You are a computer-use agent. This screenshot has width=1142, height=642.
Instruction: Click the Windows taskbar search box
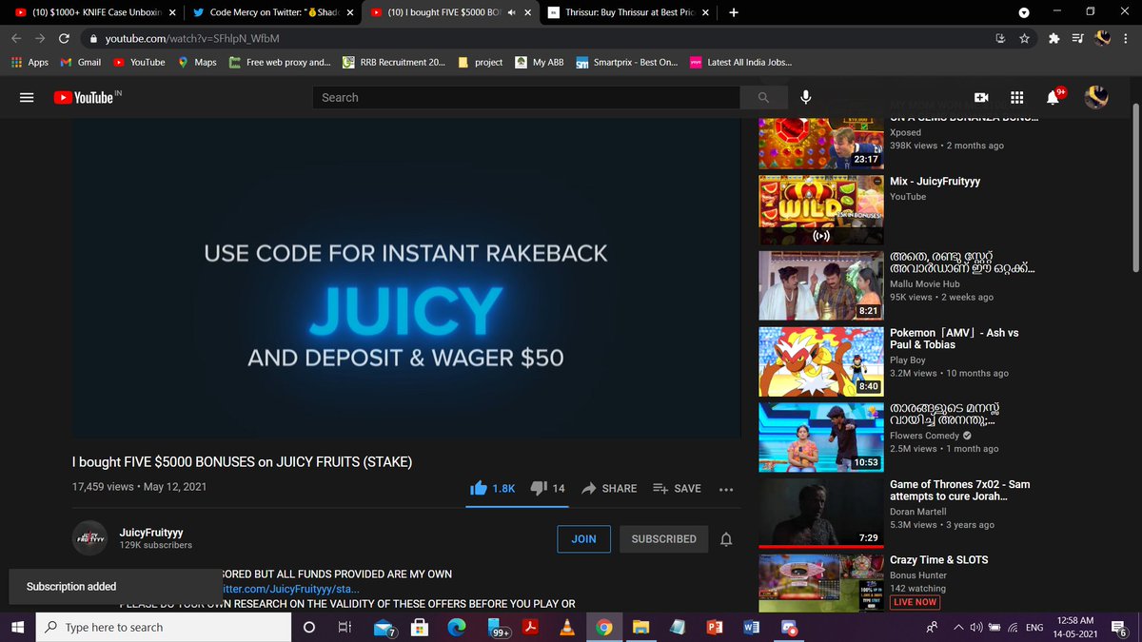click(163, 628)
